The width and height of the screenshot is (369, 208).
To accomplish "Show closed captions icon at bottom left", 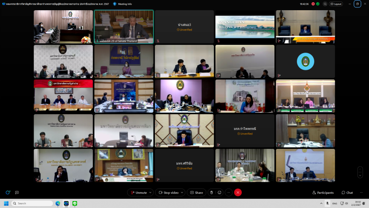I will coord(17,192).
